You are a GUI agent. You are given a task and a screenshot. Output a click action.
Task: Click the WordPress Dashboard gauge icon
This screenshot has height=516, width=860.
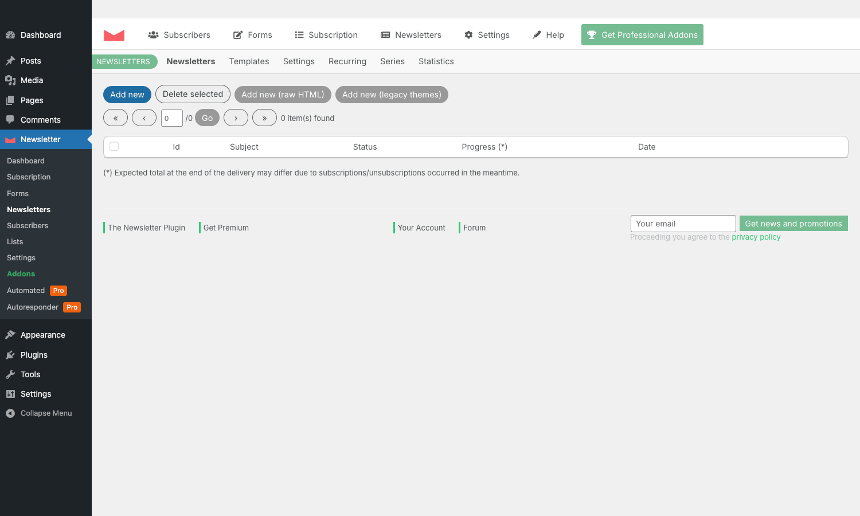click(x=10, y=35)
